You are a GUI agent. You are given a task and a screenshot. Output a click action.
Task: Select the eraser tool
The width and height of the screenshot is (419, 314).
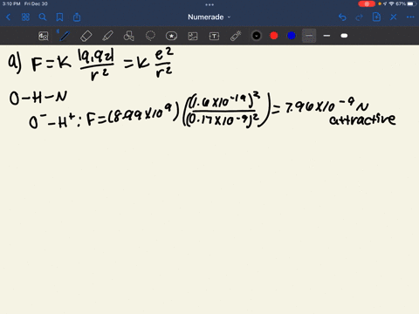(x=86, y=36)
